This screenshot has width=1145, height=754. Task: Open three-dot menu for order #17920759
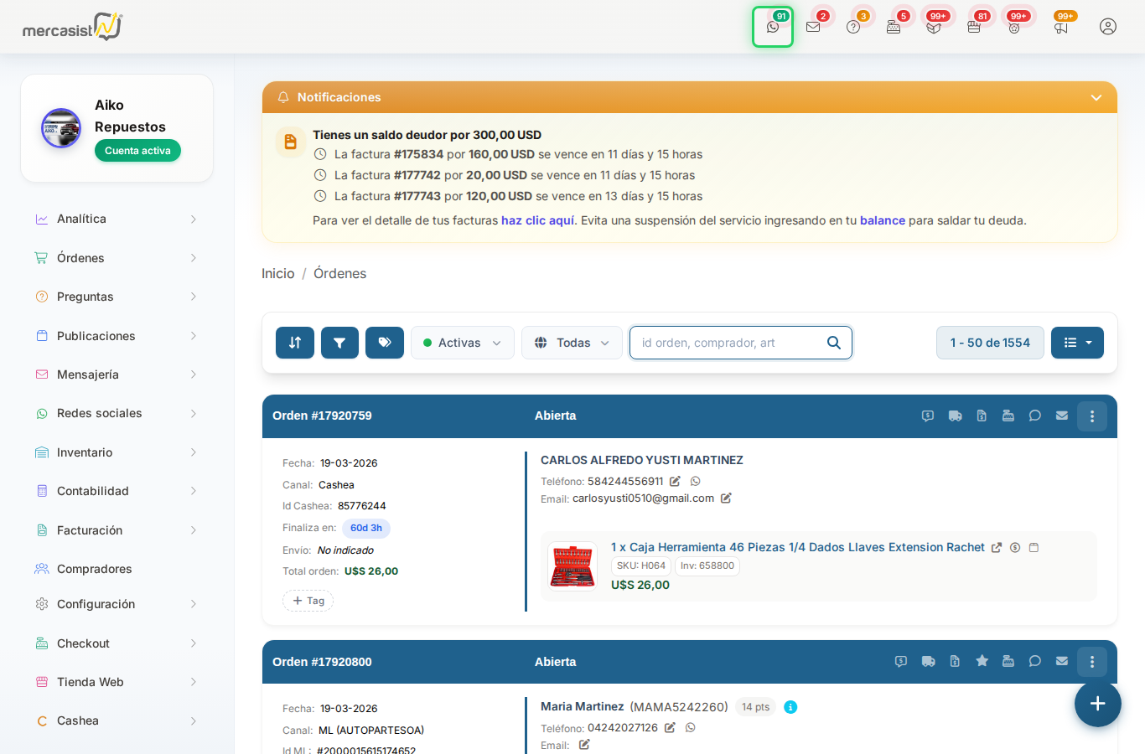click(1091, 416)
